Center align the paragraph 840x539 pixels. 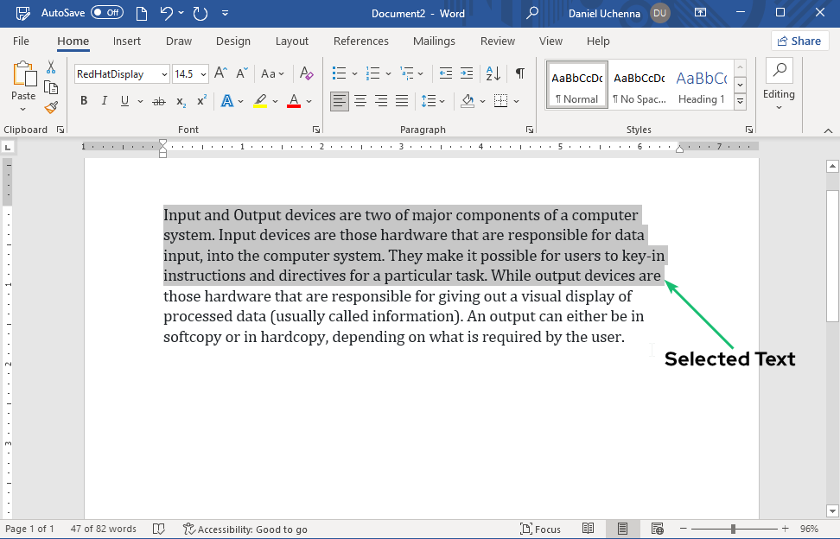coord(360,100)
